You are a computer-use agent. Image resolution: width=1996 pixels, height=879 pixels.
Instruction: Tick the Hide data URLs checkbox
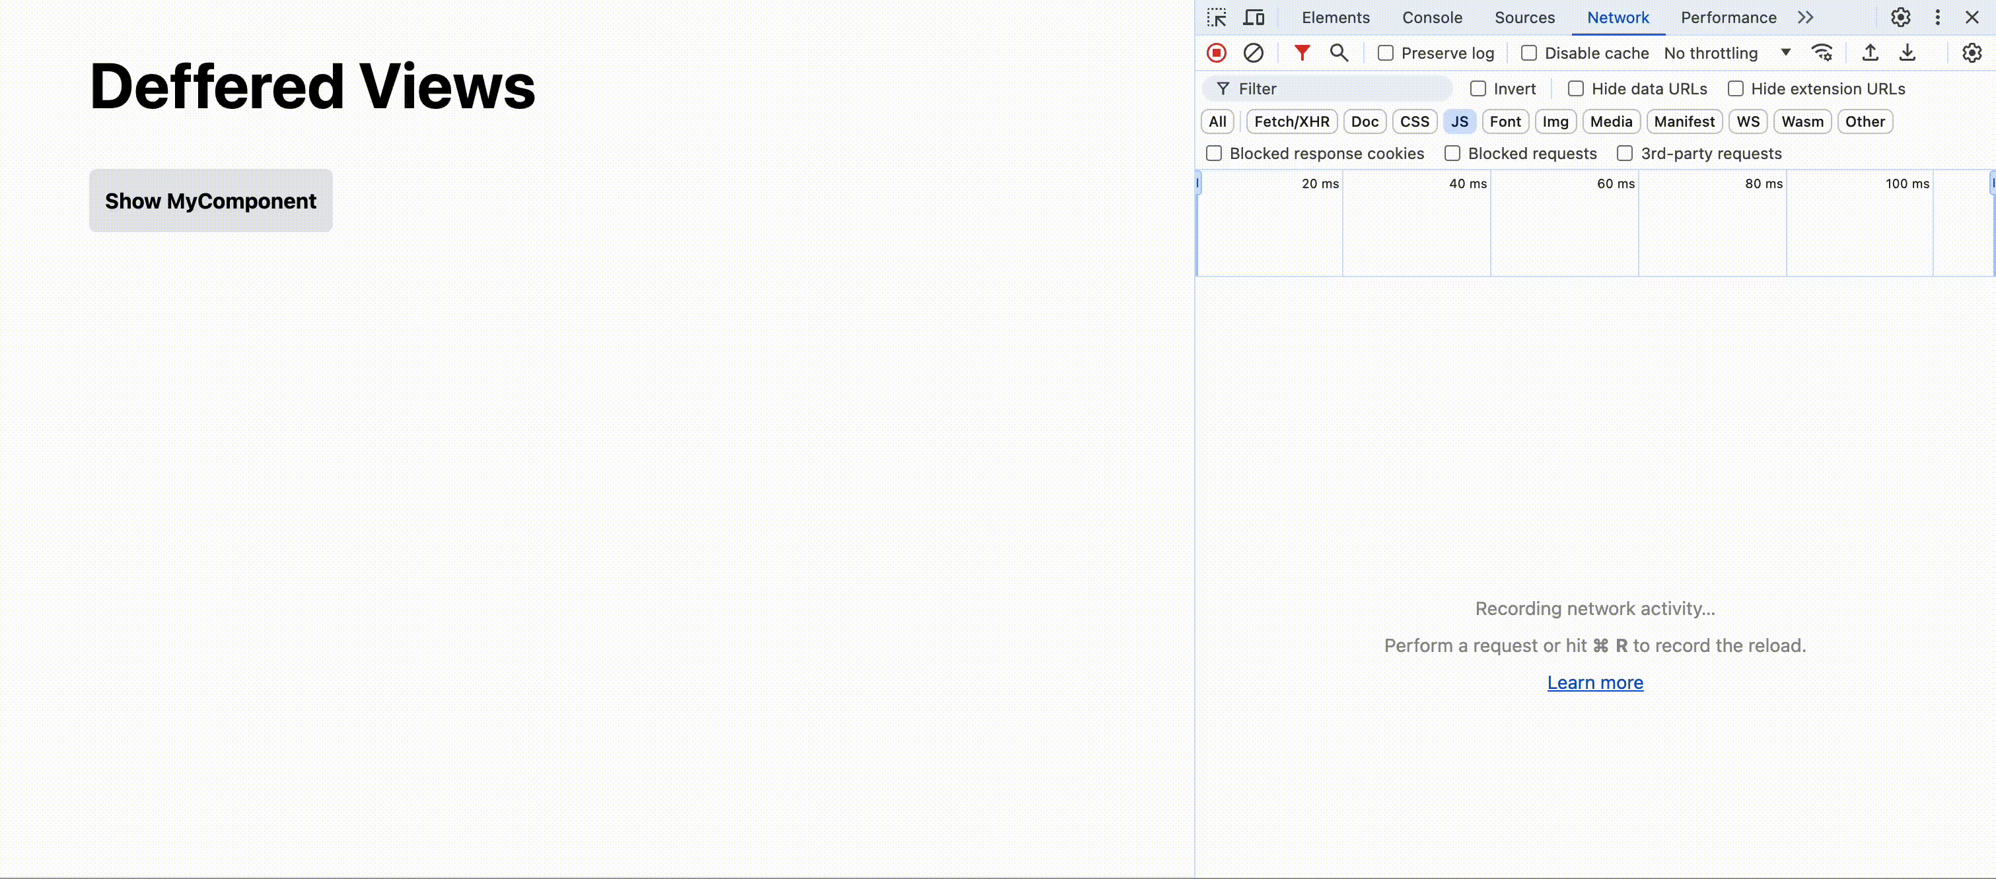pyautogui.click(x=1575, y=89)
